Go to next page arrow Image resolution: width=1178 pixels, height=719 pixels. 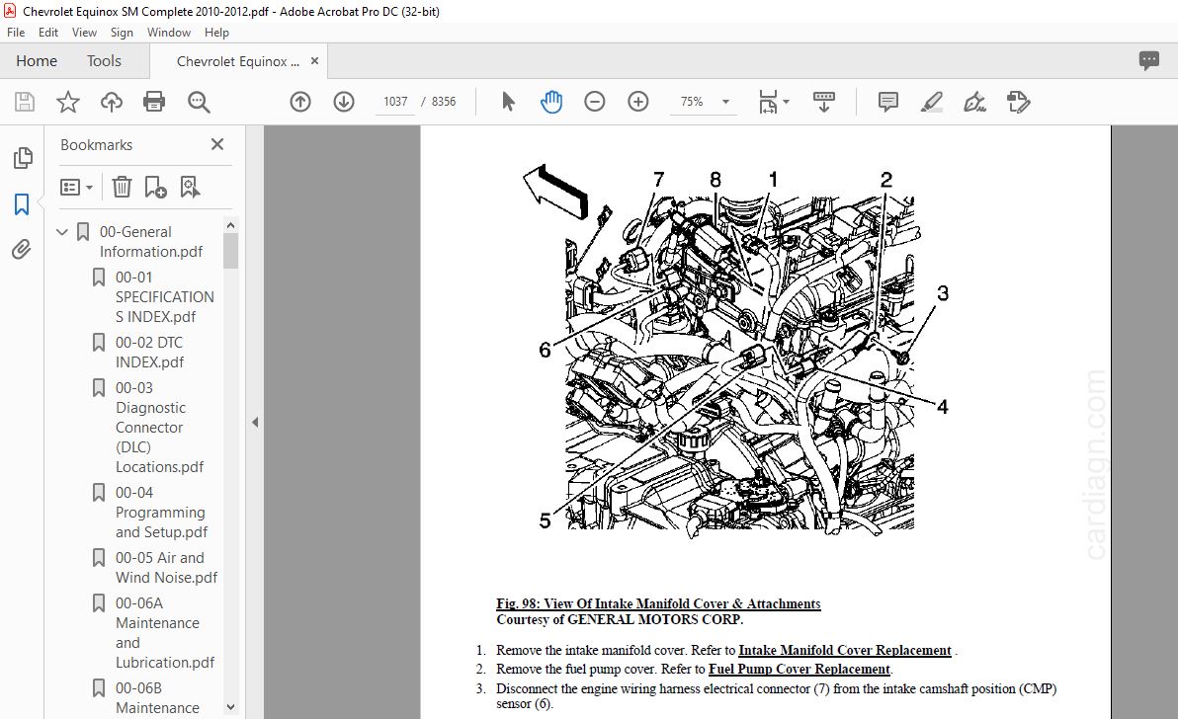click(344, 102)
